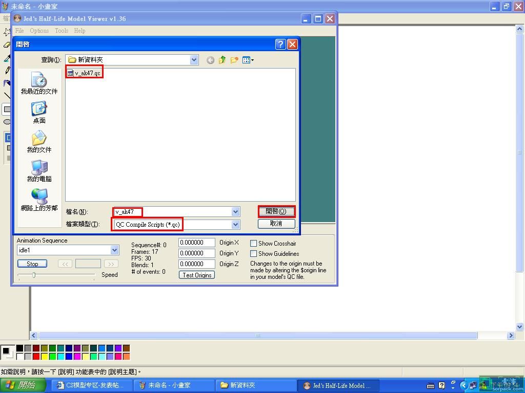Click the next frame >> button
Viewport: 525px width, 393px height.
(x=111, y=264)
